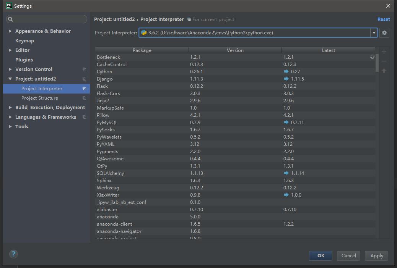Select the Flask-Cors package row
This screenshot has height=268, width=397.
click(x=235, y=93)
